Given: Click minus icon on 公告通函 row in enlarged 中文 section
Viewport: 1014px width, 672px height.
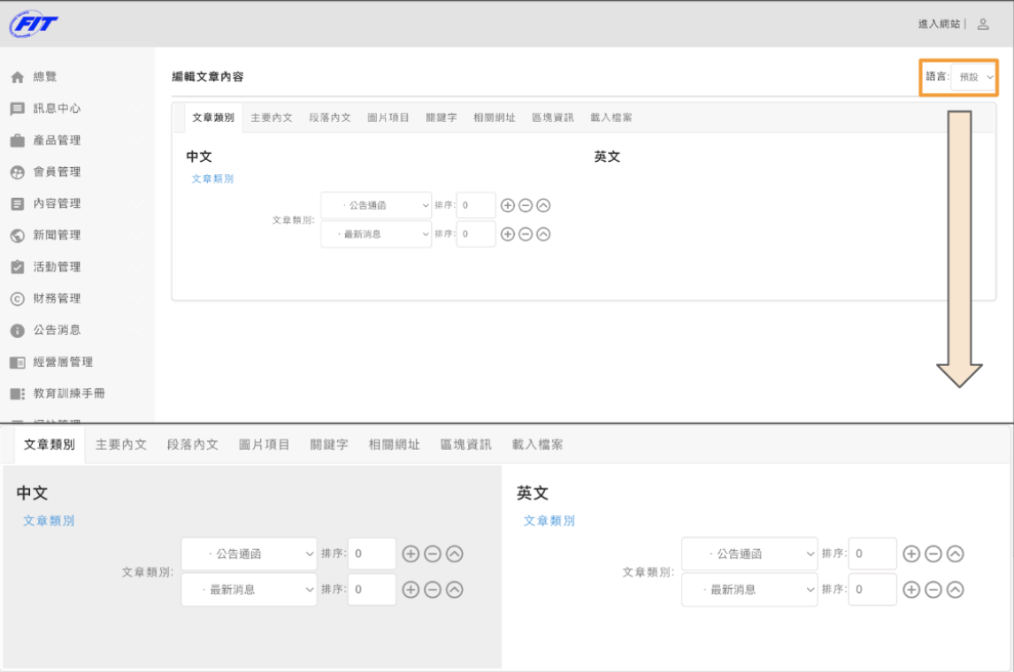Looking at the screenshot, I should 433,554.
